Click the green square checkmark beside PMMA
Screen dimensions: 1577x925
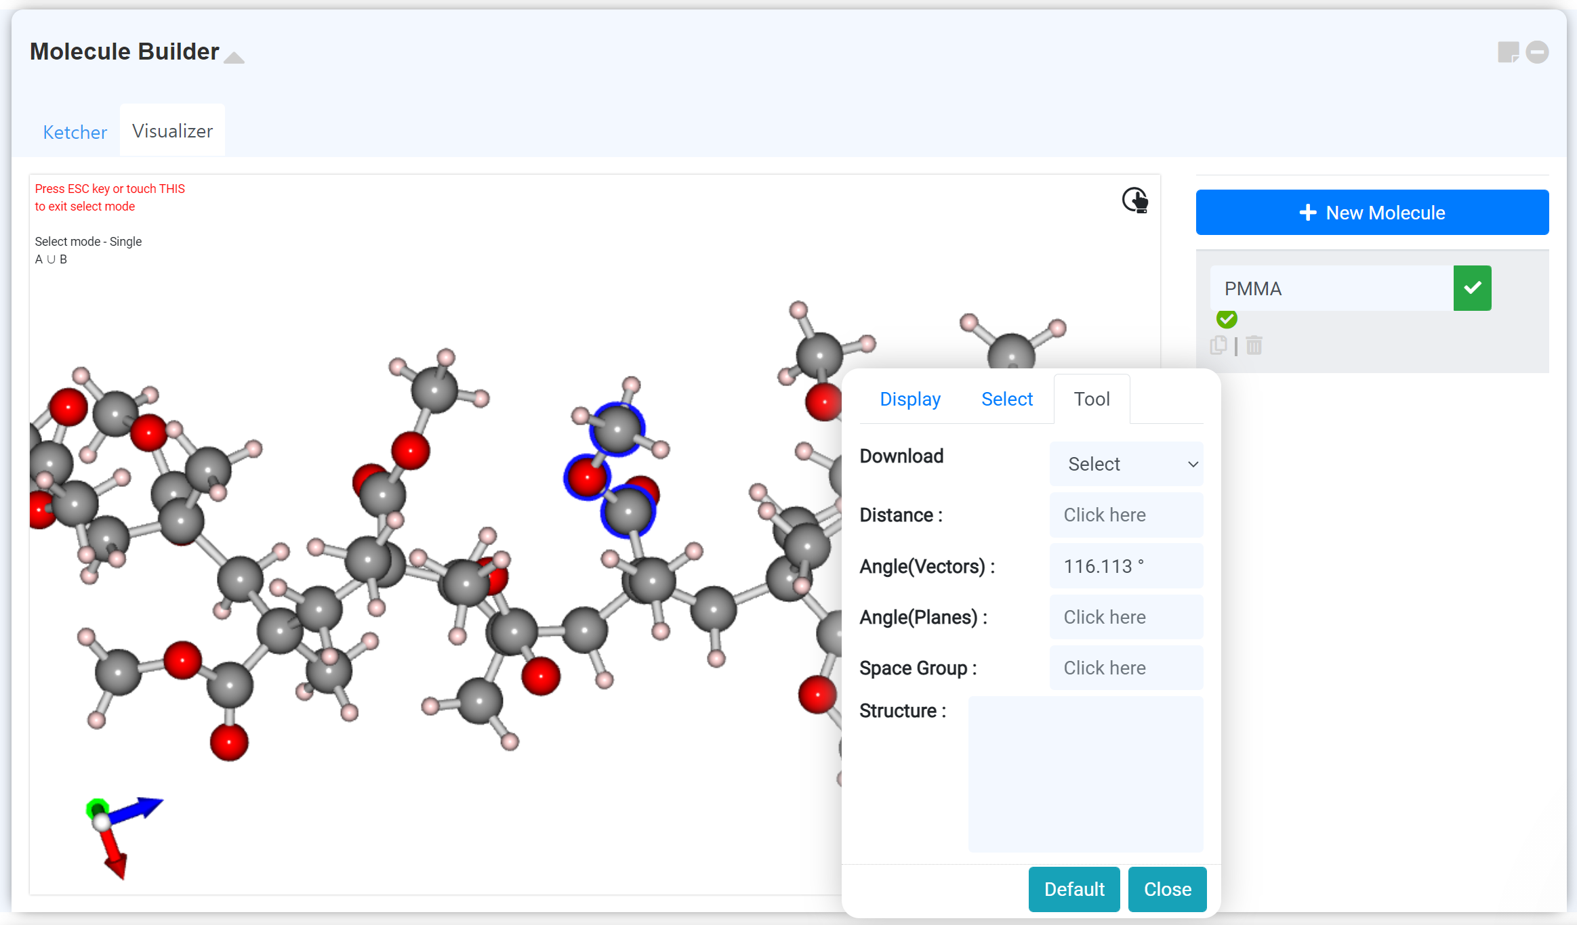coord(1472,288)
